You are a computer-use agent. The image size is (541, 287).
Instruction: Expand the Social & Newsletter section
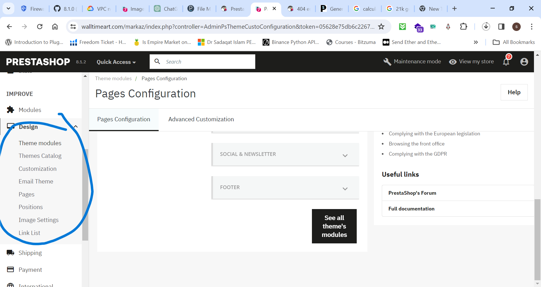(285, 154)
